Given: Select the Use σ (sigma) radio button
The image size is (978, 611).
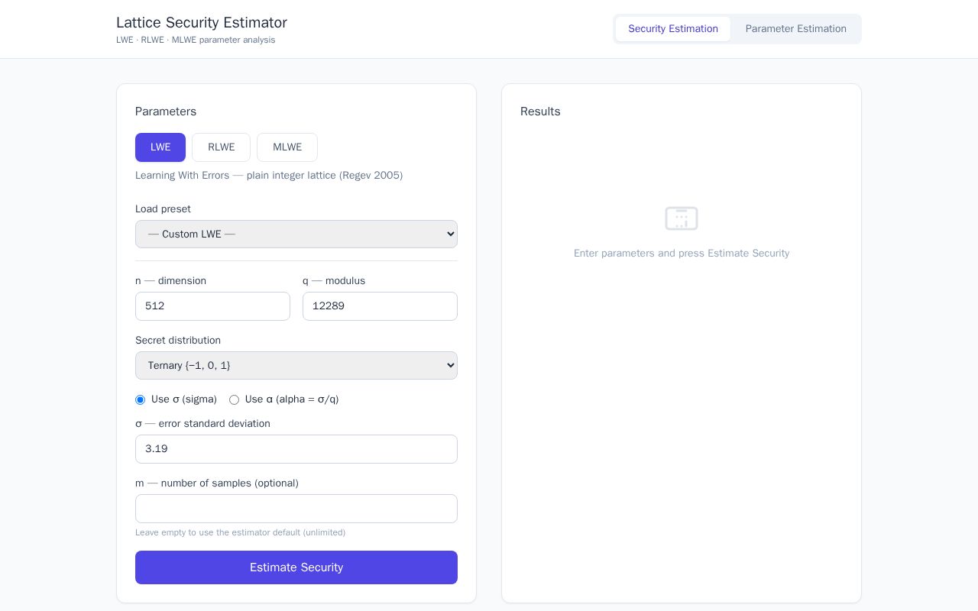Looking at the screenshot, I should tap(140, 399).
